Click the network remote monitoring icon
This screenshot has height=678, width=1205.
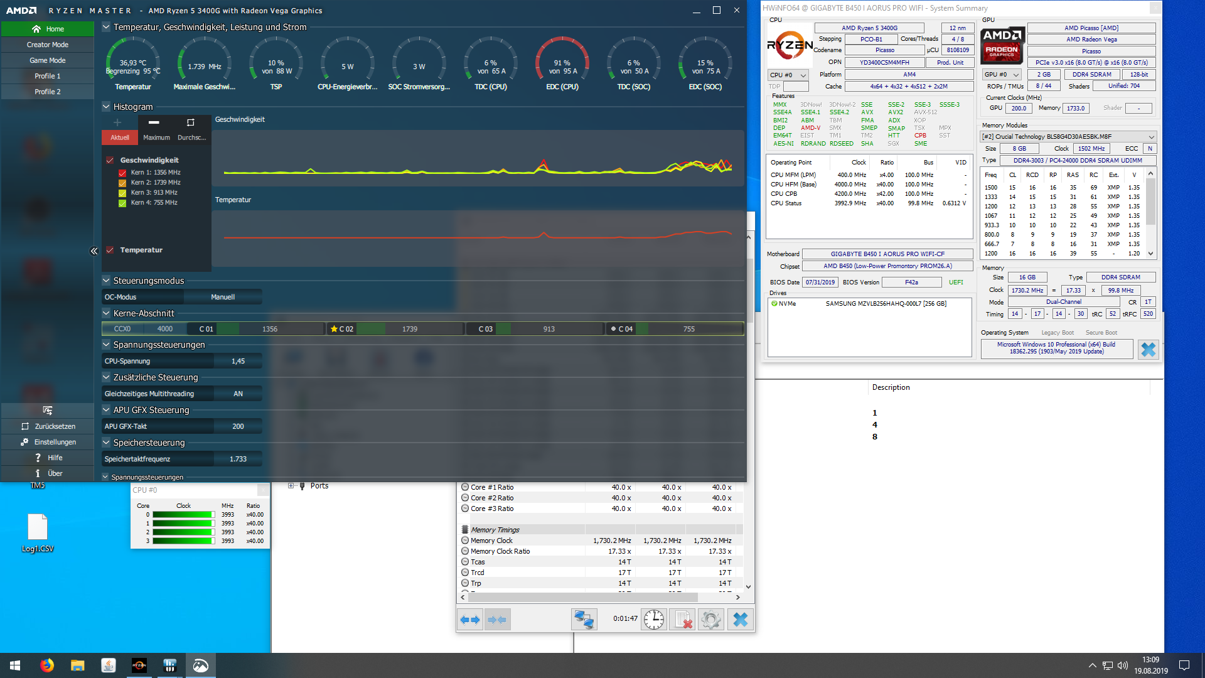tap(584, 620)
